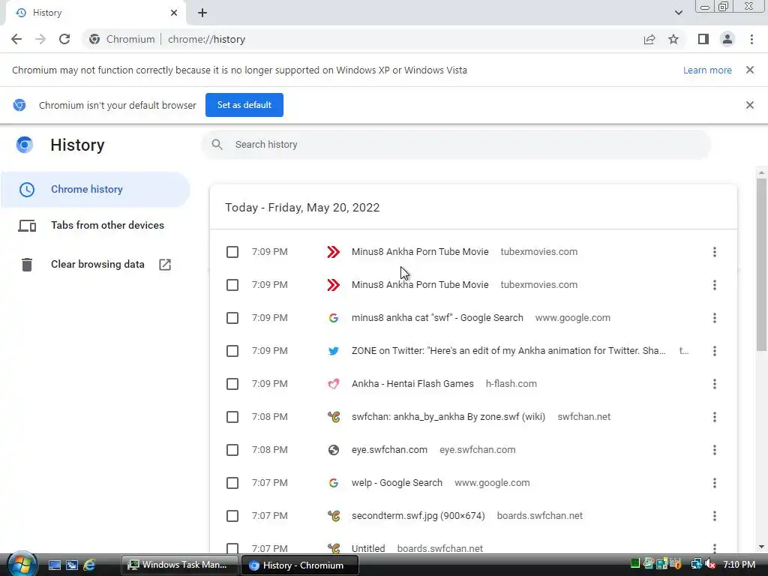
Task: Open more actions for the 'welp - Google Search' entry
Action: pos(715,483)
